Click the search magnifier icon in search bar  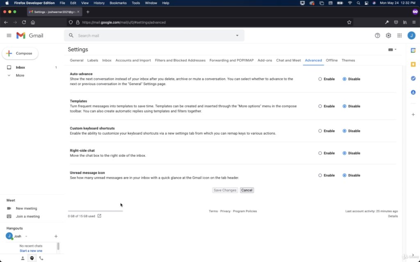coord(71,35)
